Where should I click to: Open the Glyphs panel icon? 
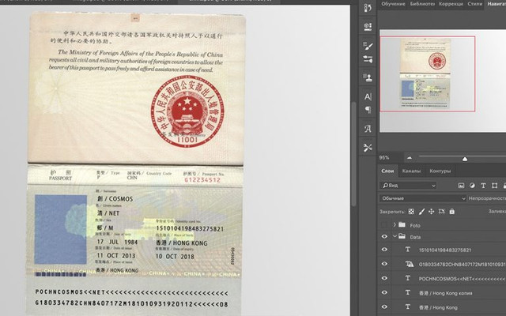(x=368, y=129)
